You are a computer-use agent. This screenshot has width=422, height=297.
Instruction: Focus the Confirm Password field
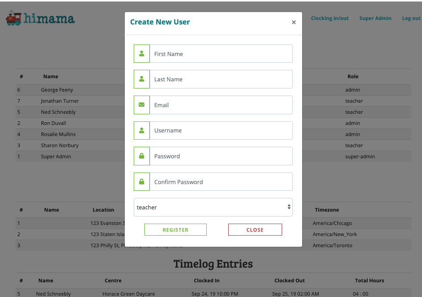[221, 182]
